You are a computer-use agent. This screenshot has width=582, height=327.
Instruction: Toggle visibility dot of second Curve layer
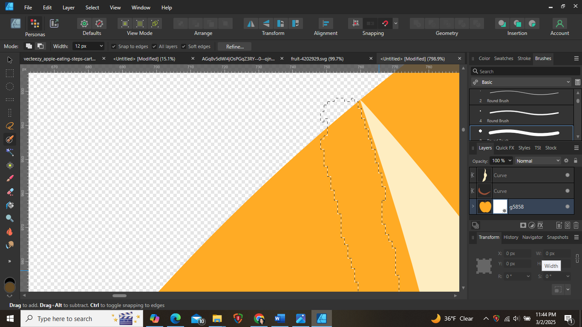tap(568, 191)
